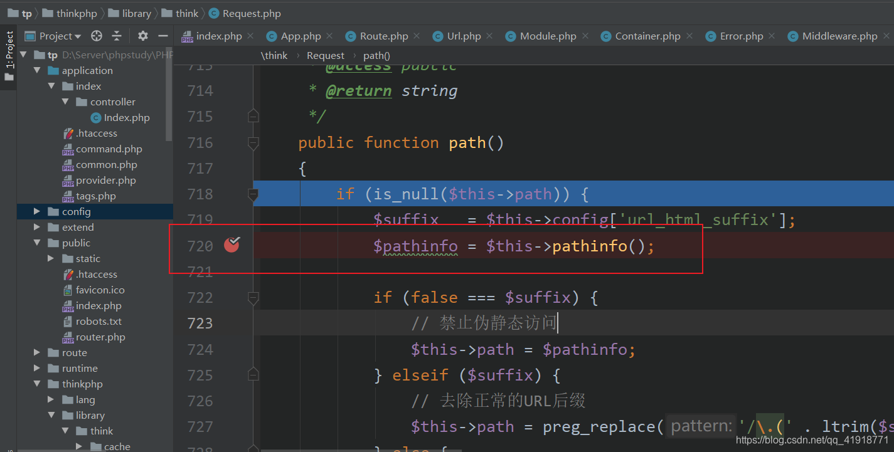Expand the config folder arrow
The height and width of the screenshot is (452, 894).
[37, 211]
